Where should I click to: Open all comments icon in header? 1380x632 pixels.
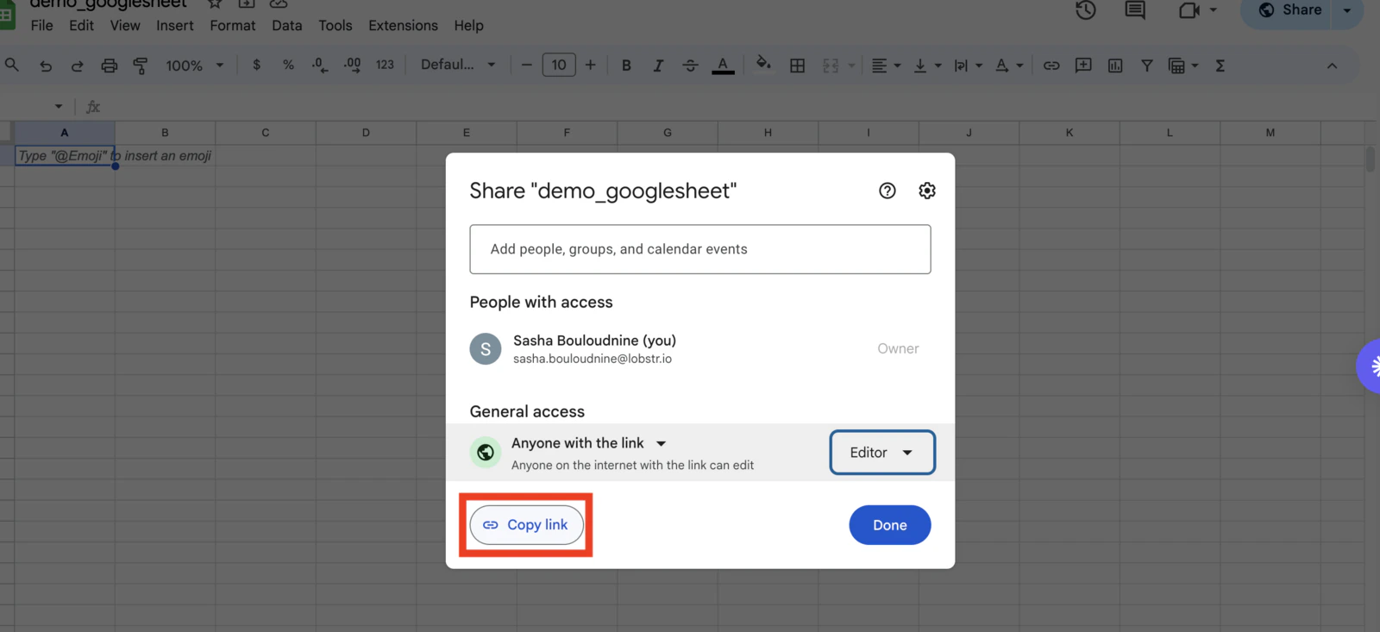(x=1135, y=9)
